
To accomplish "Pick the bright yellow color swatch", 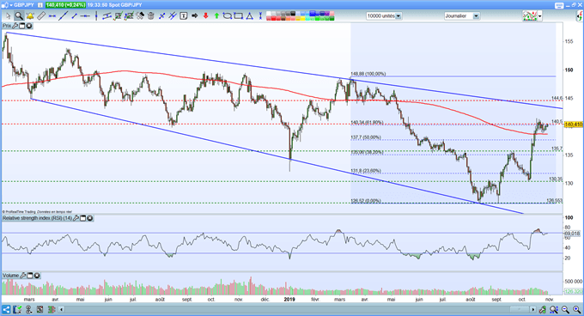I will [302, 18].
